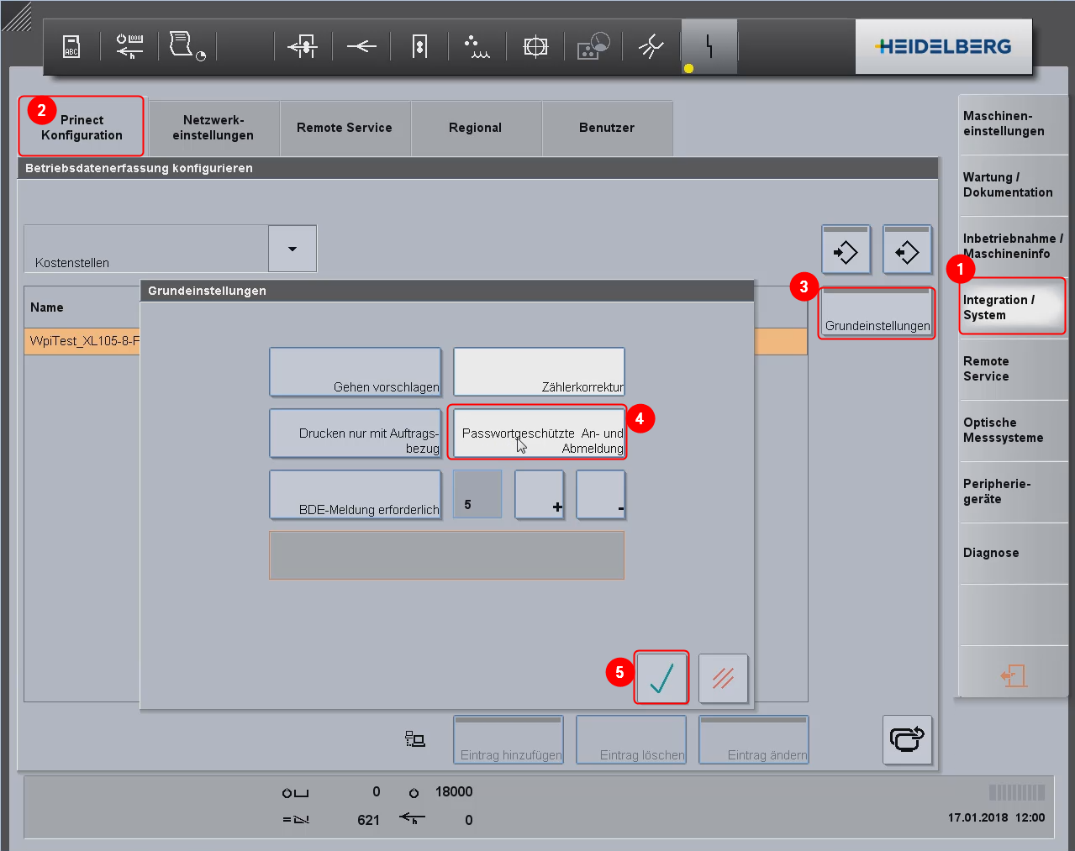Toggle Zählerkorrektur option
1075x851 pixels.
click(539, 372)
